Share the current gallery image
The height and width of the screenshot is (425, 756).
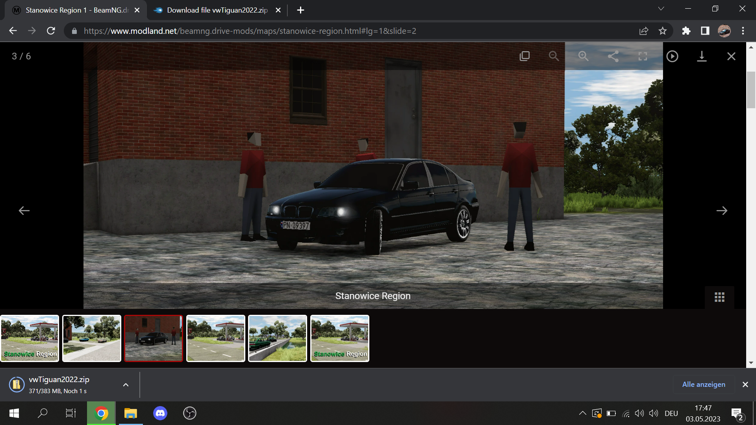(613, 56)
